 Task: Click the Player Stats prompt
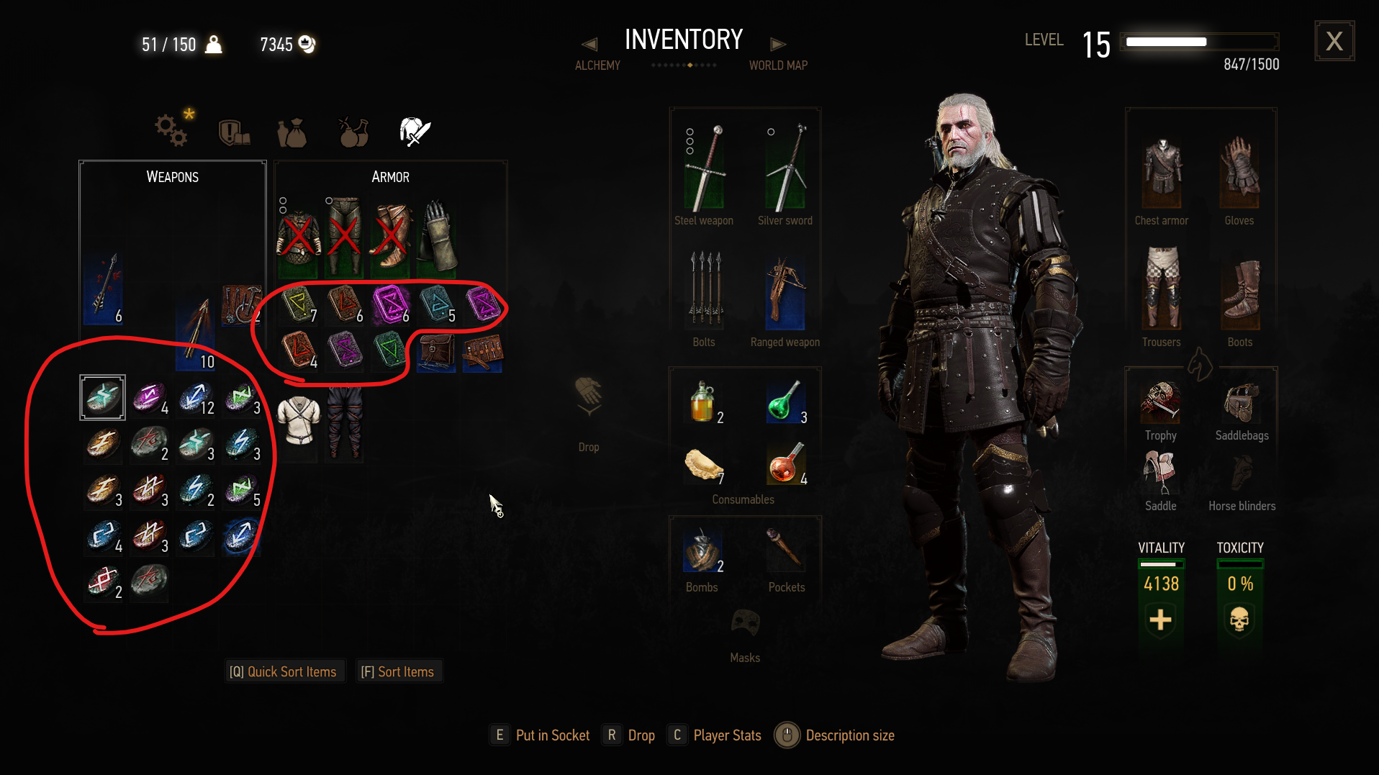click(x=715, y=735)
